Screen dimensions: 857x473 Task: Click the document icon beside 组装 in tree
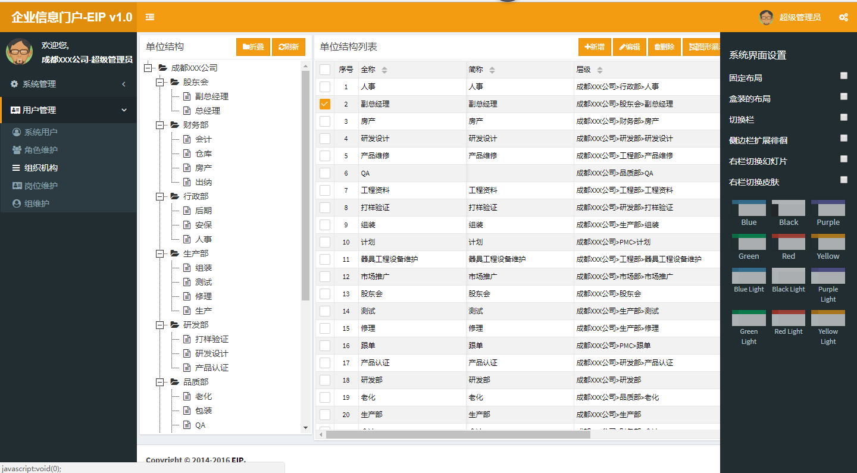(x=187, y=268)
